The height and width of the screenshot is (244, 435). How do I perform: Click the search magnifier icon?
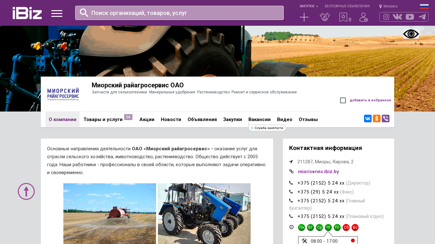tap(84, 13)
